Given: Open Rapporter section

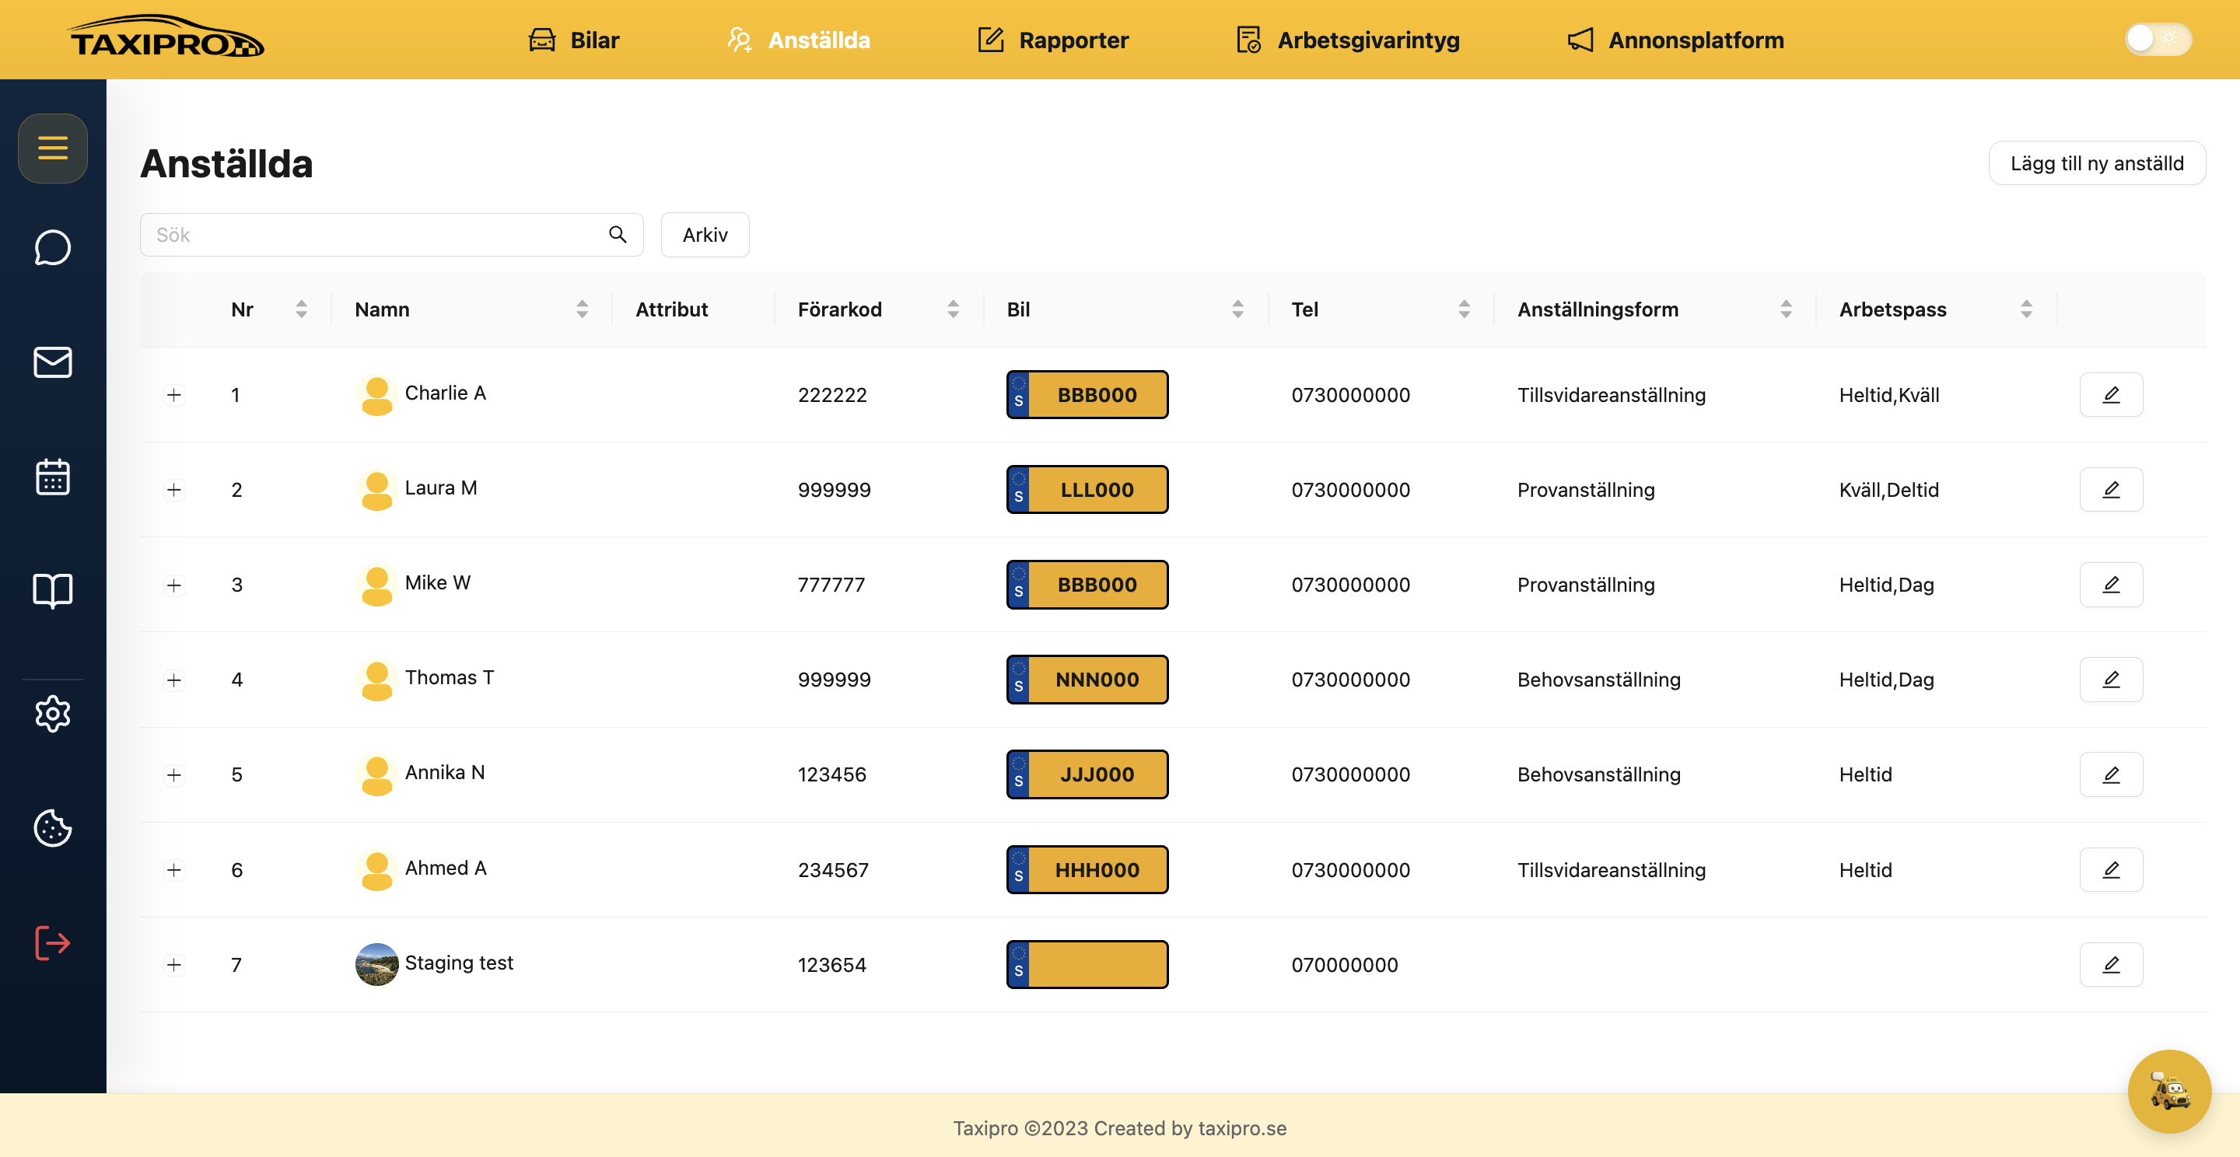Looking at the screenshot, I should tap(1053, 40).
